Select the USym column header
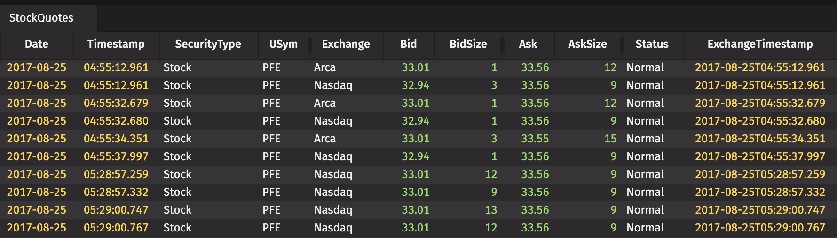This screenshot has height=238, width=837. tap(284, 44)
